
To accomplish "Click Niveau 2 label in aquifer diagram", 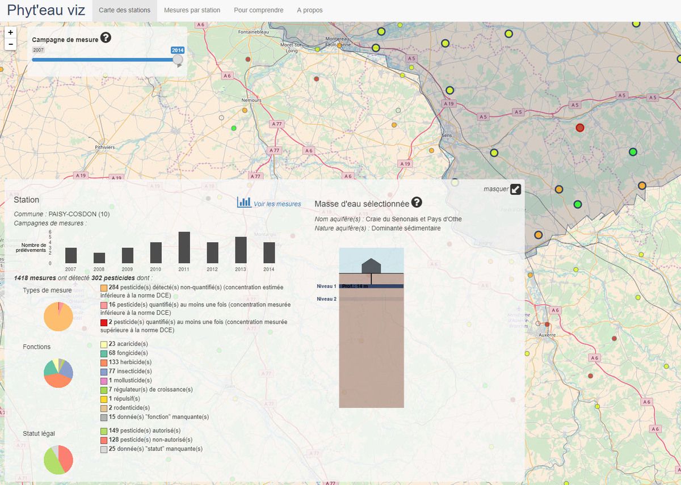I will pos(326,299).
